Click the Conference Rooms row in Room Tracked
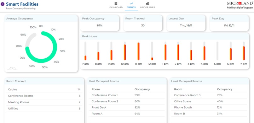Screen dimensions: 254x123 click(44, 96)
